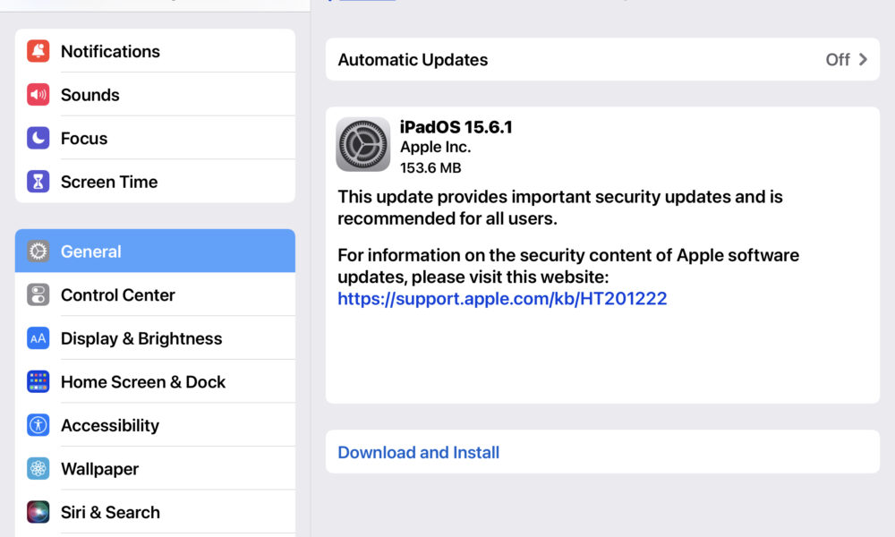Tap the iPadOS 15.6.1 settings gear icon
This screenshot has width=895, height=537.
coord(363,144)
